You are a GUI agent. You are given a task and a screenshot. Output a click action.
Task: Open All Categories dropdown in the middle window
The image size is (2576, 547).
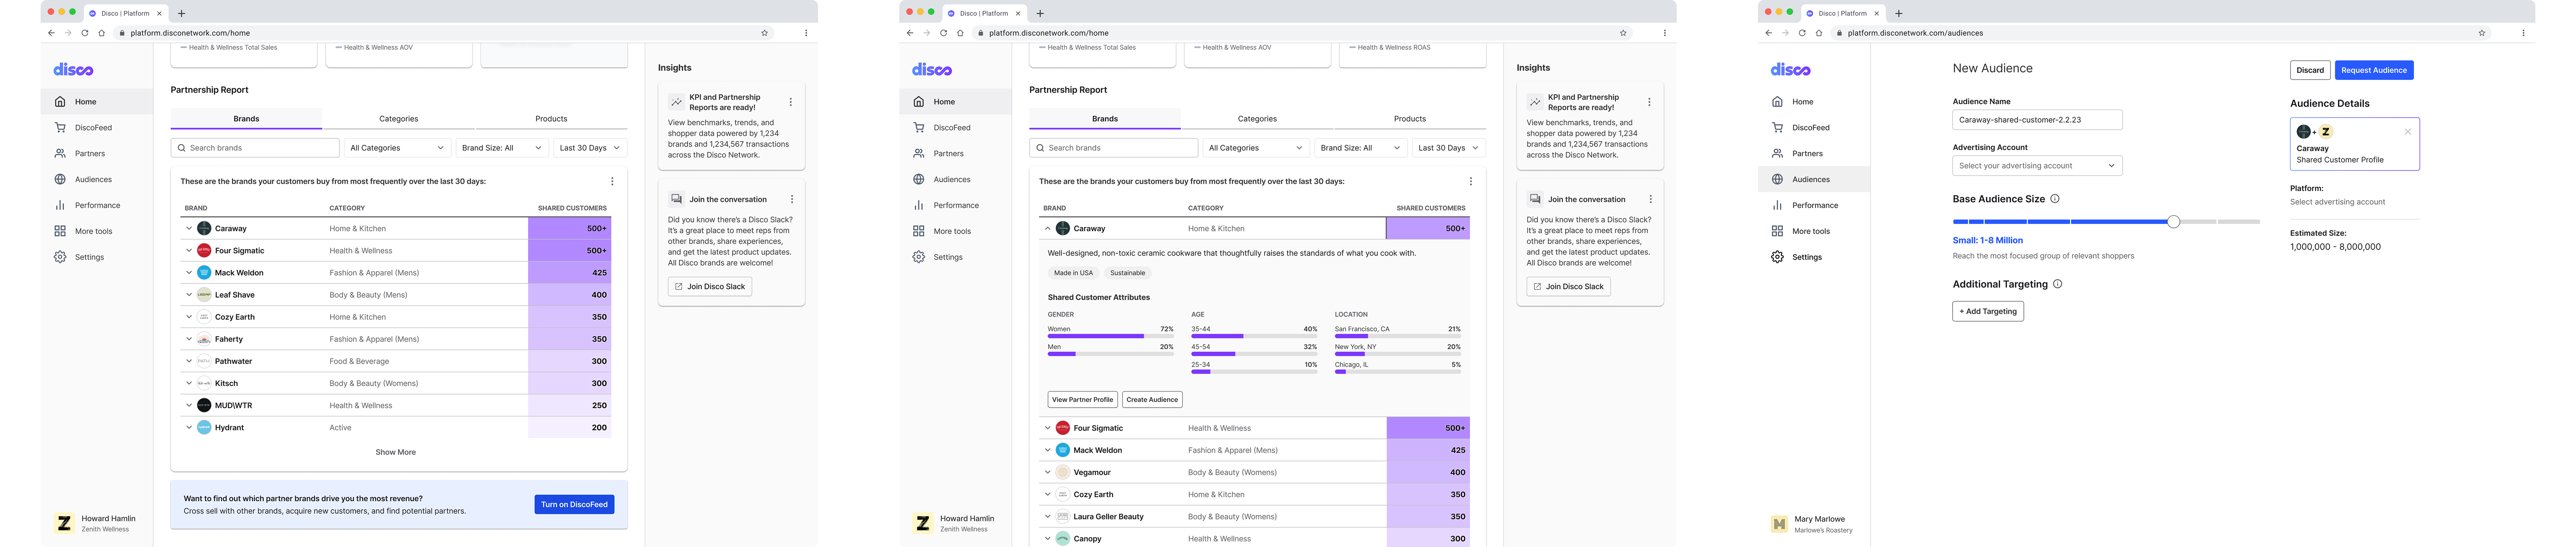pos(1256,148)
